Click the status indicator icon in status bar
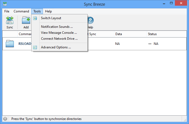Viewport: 189px width, 124px height. pyautogui.click(x=5, y=119)
